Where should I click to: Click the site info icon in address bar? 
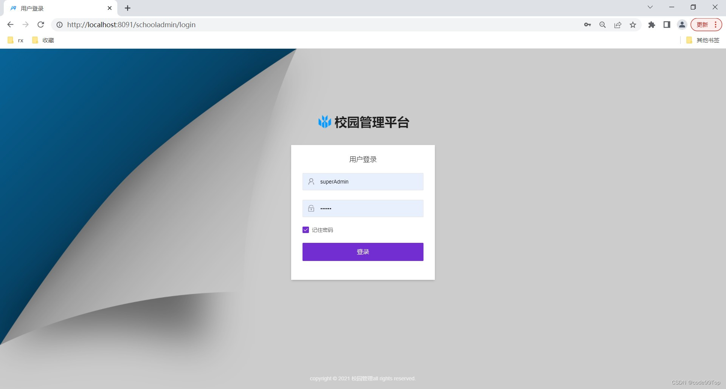[x=60, y=25]
